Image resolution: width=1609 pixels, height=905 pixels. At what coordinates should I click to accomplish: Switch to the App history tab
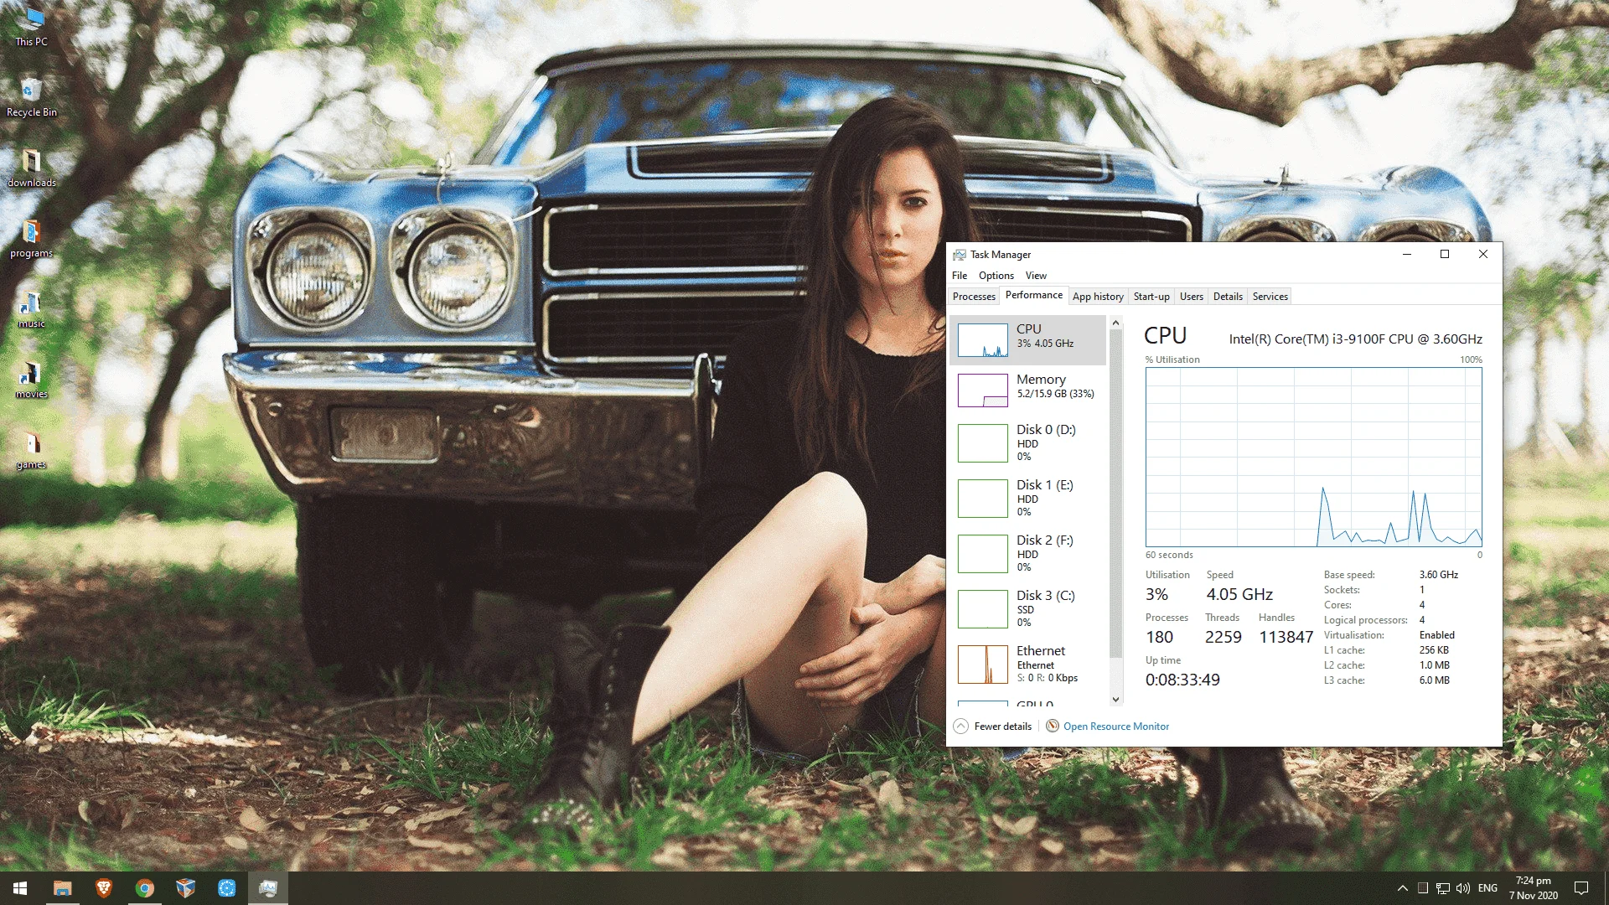[1098, 297]
